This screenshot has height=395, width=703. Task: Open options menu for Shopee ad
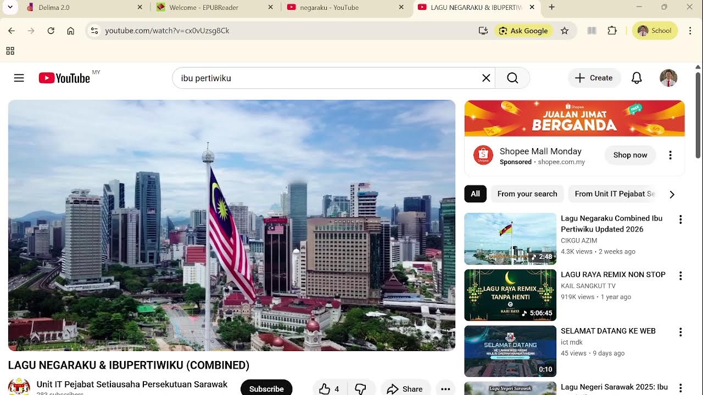[670, 155]
